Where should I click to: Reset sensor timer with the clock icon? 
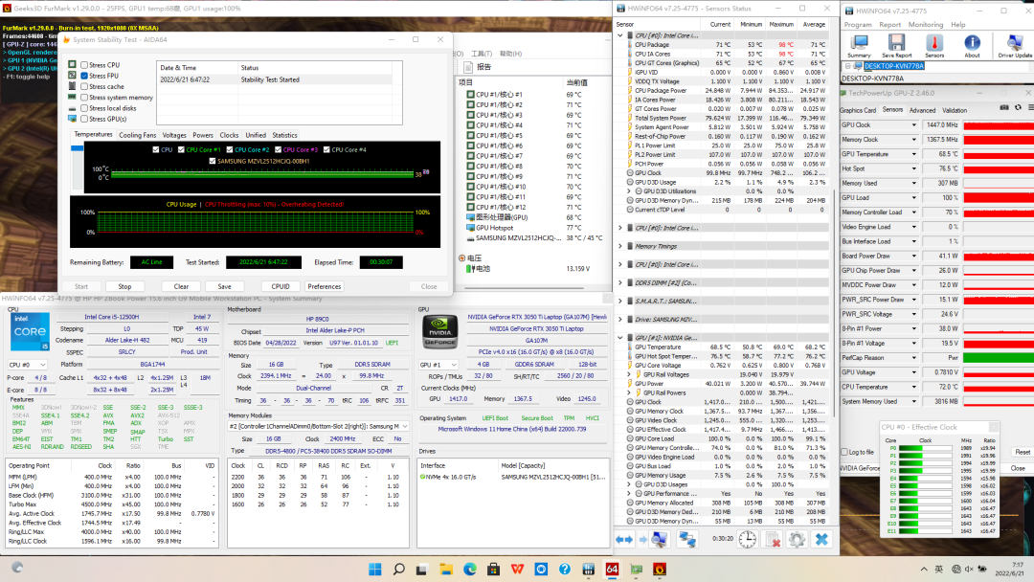pyautogui.click(x=747, y=540)
